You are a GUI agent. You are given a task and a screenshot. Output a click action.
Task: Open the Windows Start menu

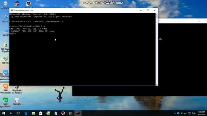coord(4,113)
